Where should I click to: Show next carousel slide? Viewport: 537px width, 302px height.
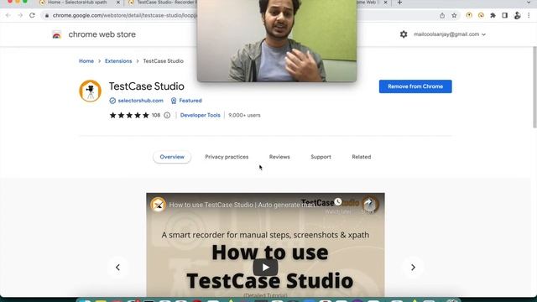click(x=413, y=267)
